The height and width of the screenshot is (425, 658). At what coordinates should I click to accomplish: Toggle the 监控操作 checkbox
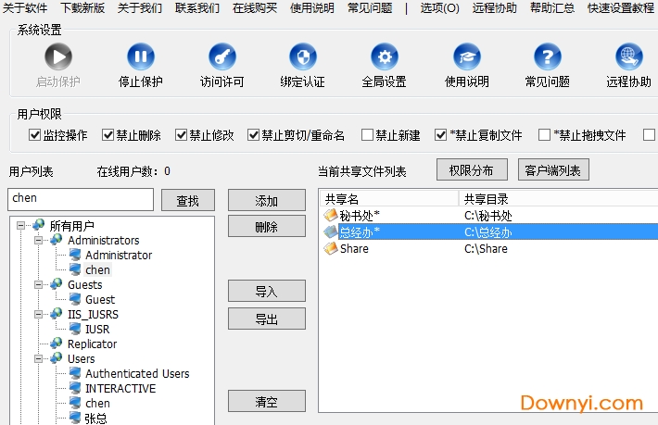34,135
